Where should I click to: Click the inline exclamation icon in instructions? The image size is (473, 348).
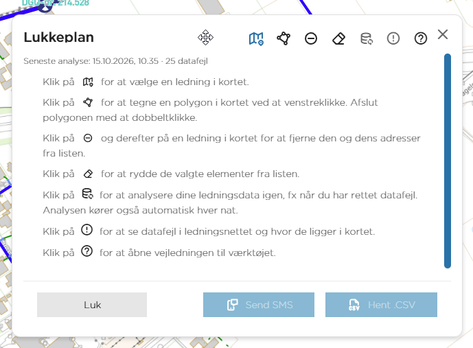coord(87,230)
